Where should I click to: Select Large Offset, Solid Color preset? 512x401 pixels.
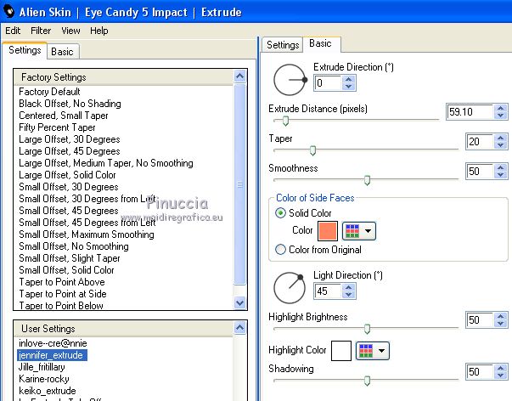67,175
